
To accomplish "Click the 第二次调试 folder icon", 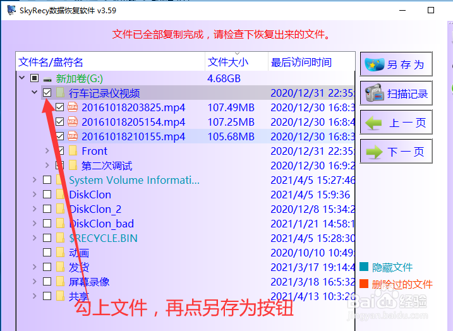I will [73, 165].
